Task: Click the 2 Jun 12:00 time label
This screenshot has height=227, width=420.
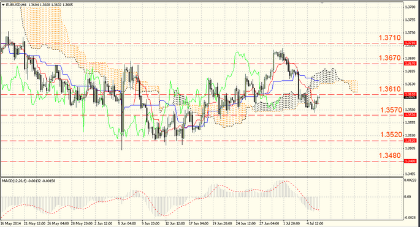Action: coord(104,223)
